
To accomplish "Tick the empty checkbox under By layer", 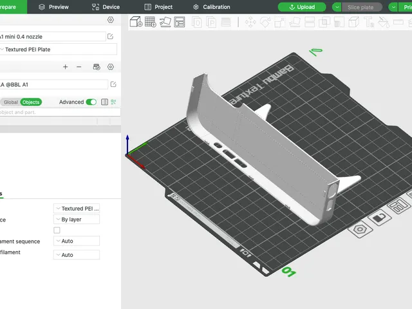I will [57, 230].
